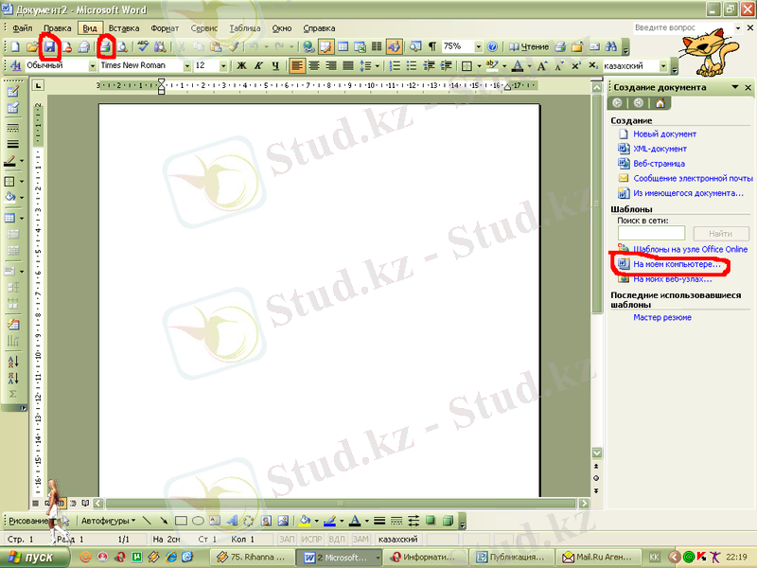Click the На моем компьютере link

point(677,264)
